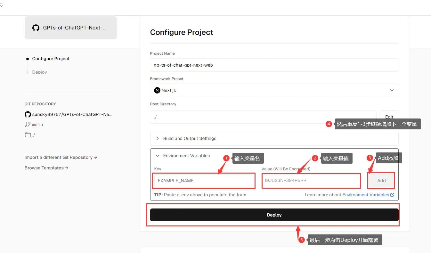The image size is (431, 253).
Task: Open the Framework Preset dropdown
Action: pos(392,90)
